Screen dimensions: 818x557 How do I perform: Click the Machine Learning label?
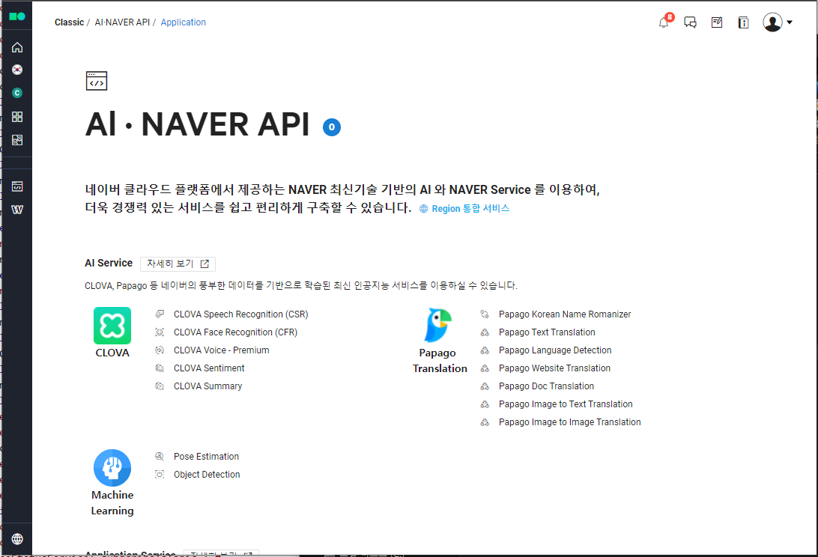[112, 503]
